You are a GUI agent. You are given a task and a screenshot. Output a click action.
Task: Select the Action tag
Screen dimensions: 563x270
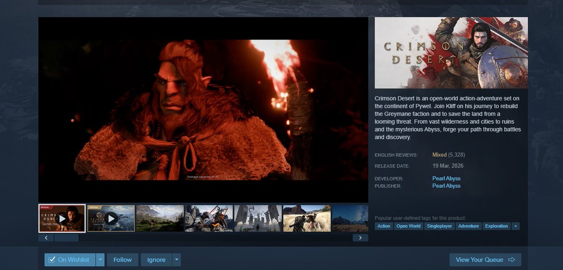(384, 226)
